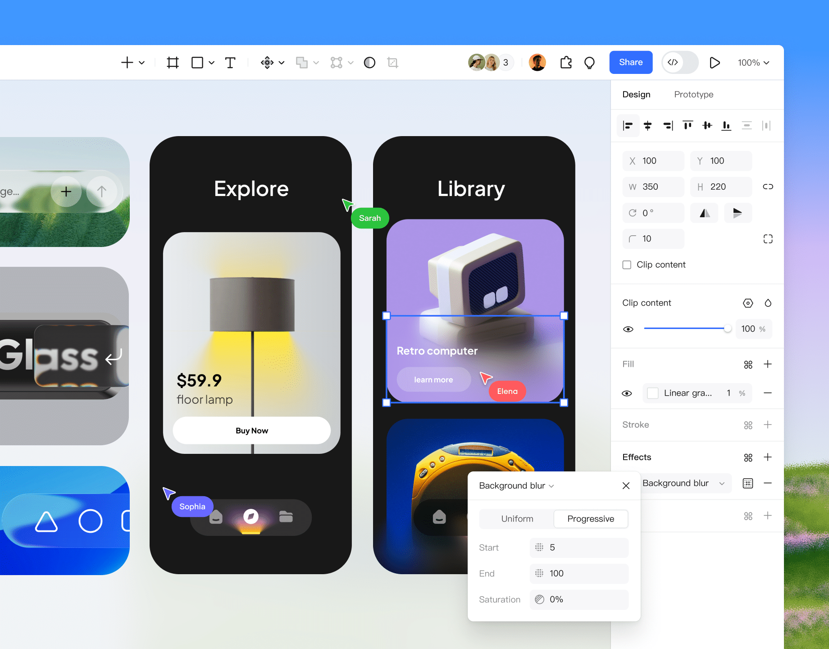Enable the Clip content checkbox
This screenshot has height=649, width=829.
pyautogui.click(x=627, y=265)
